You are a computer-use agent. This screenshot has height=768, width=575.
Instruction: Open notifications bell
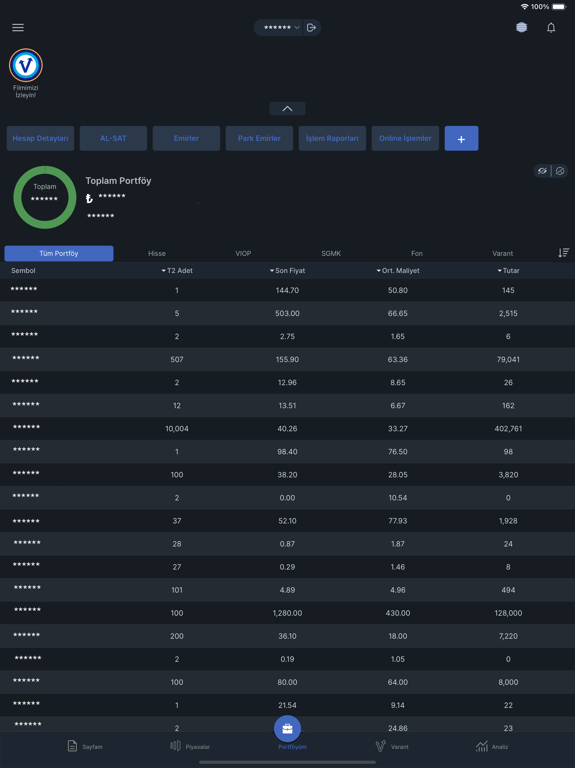(x=551, y=28)
